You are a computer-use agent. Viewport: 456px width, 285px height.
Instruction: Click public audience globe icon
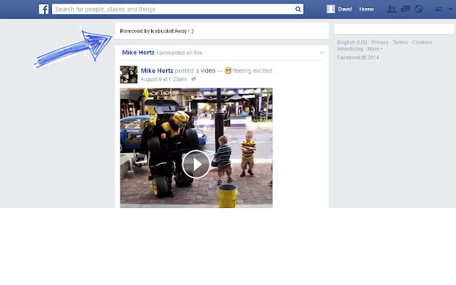point(194,79)
